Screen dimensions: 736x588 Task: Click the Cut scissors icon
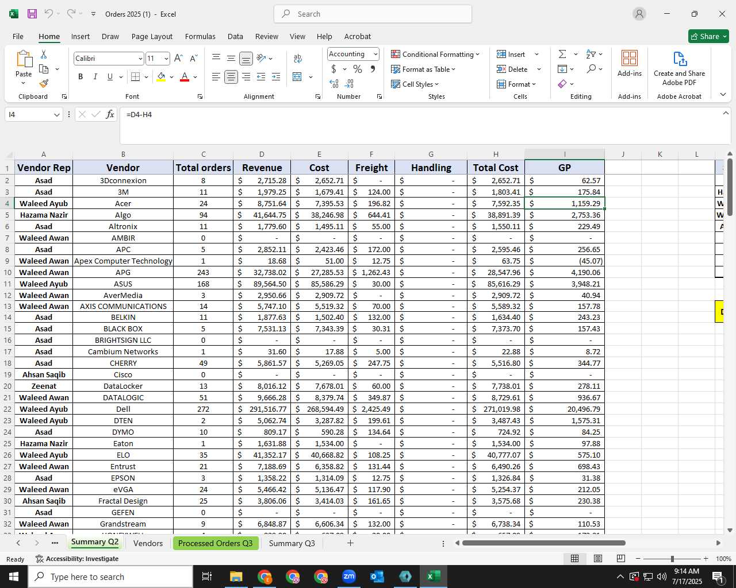[x=44, y=54]
